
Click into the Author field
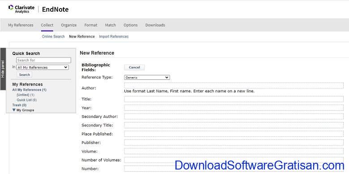point(234,86)
